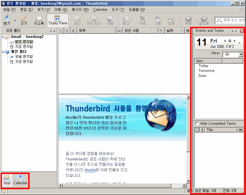The width and height of the screenshot is (246, 195).
Task: Click the Back (뒤로) arrow icon
Action: click(x=188, y=20)
